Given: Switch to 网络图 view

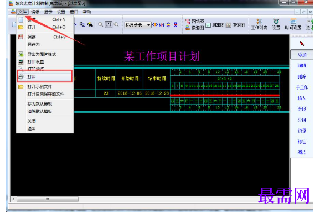Looking at the screenshot, I should (195, 21).
